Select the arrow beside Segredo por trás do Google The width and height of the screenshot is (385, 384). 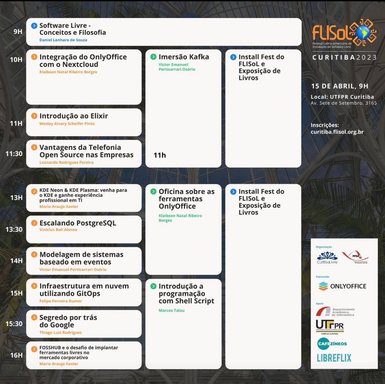pos(34,317)
